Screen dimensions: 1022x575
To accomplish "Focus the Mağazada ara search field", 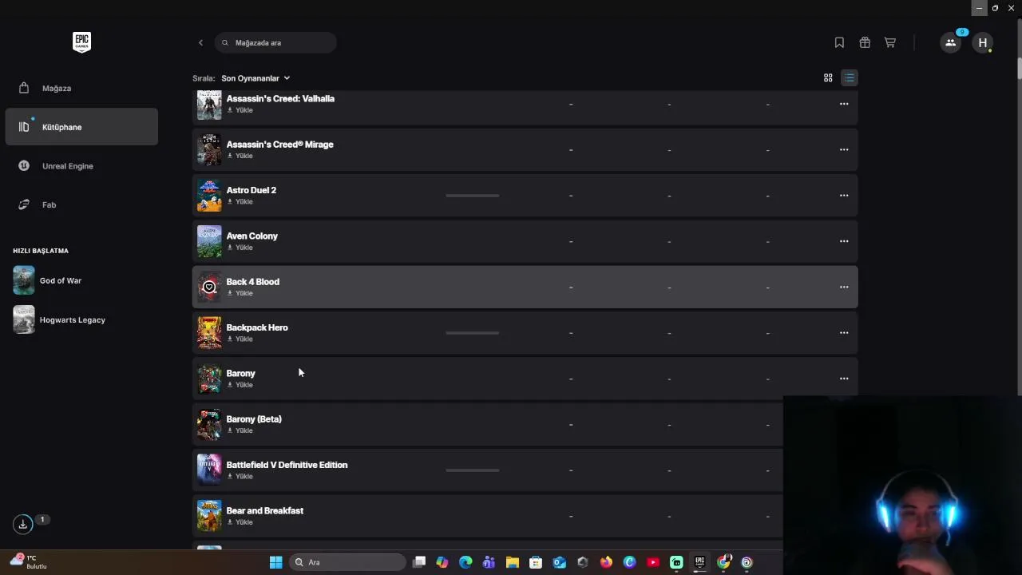I will (x=275, y=42).
